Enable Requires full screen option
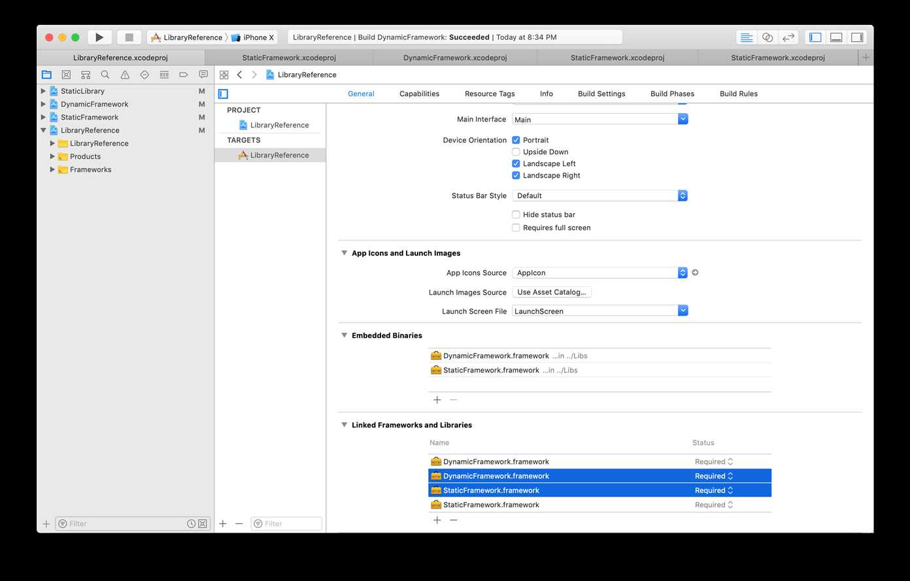This screenshot has height=581, width=910. click(x=516, y=227)
